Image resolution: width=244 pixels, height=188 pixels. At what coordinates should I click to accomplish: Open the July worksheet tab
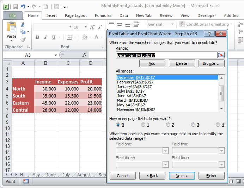click(66, 175)
